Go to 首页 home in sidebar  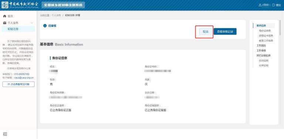pos(10,16)
